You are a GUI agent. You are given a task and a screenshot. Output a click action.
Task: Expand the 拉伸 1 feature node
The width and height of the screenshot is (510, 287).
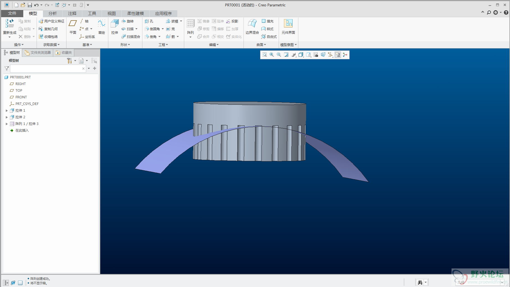point(7,111)
